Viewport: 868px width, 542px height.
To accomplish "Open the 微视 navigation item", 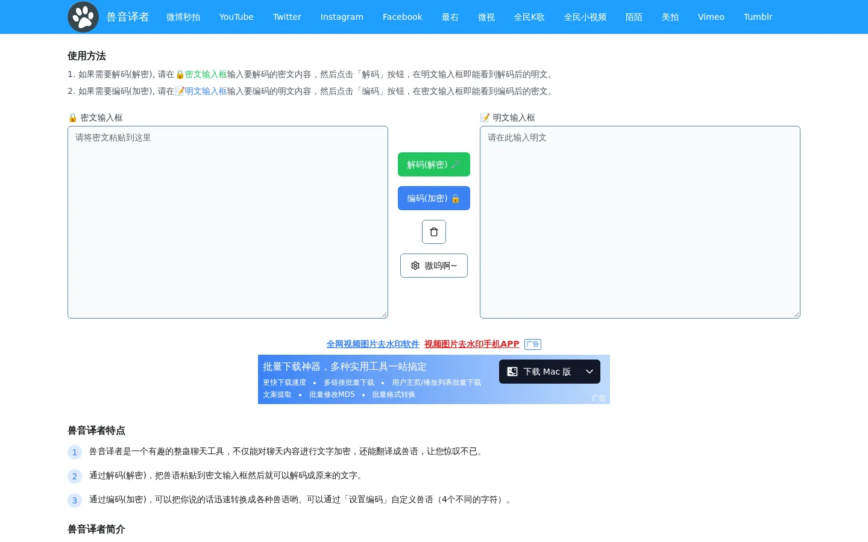I will [486, 17].
